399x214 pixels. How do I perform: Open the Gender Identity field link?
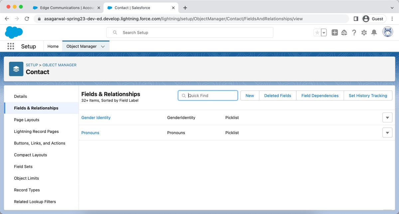coord(96,117)
